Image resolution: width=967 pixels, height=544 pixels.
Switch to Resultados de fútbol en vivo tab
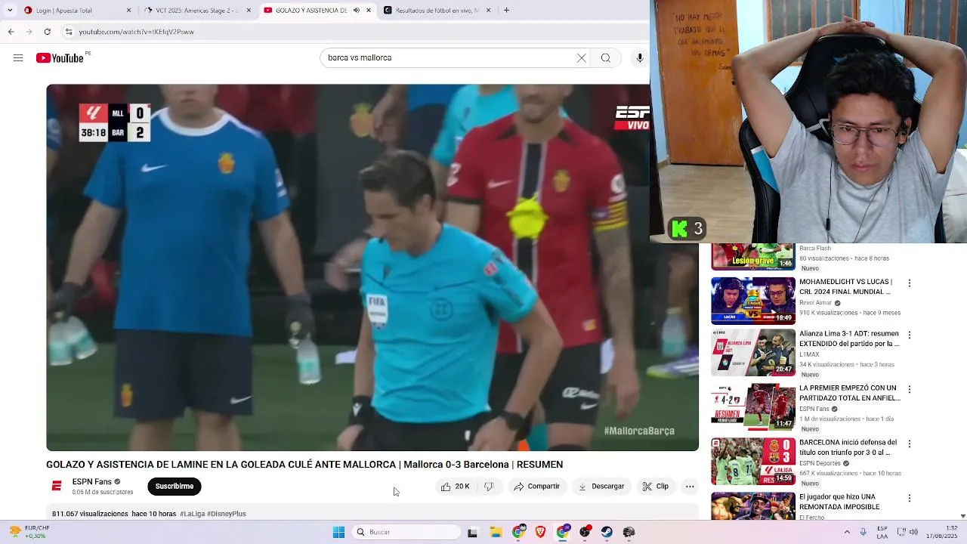pos(438,11)
